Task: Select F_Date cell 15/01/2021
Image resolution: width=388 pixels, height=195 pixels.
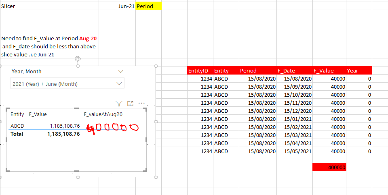Action: click(x=295, y=119)
